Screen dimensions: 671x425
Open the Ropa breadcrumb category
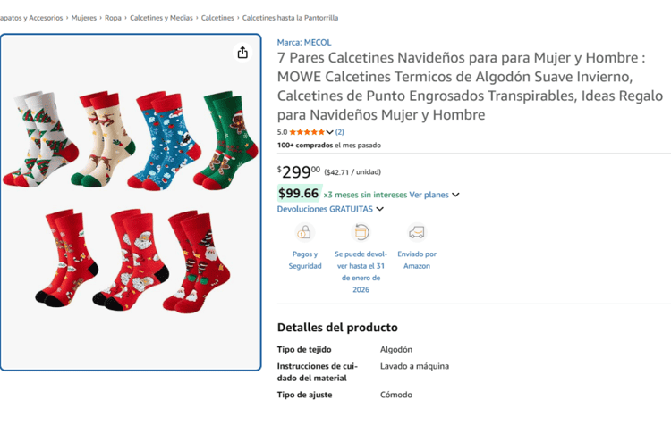click(x=113, y=18)
